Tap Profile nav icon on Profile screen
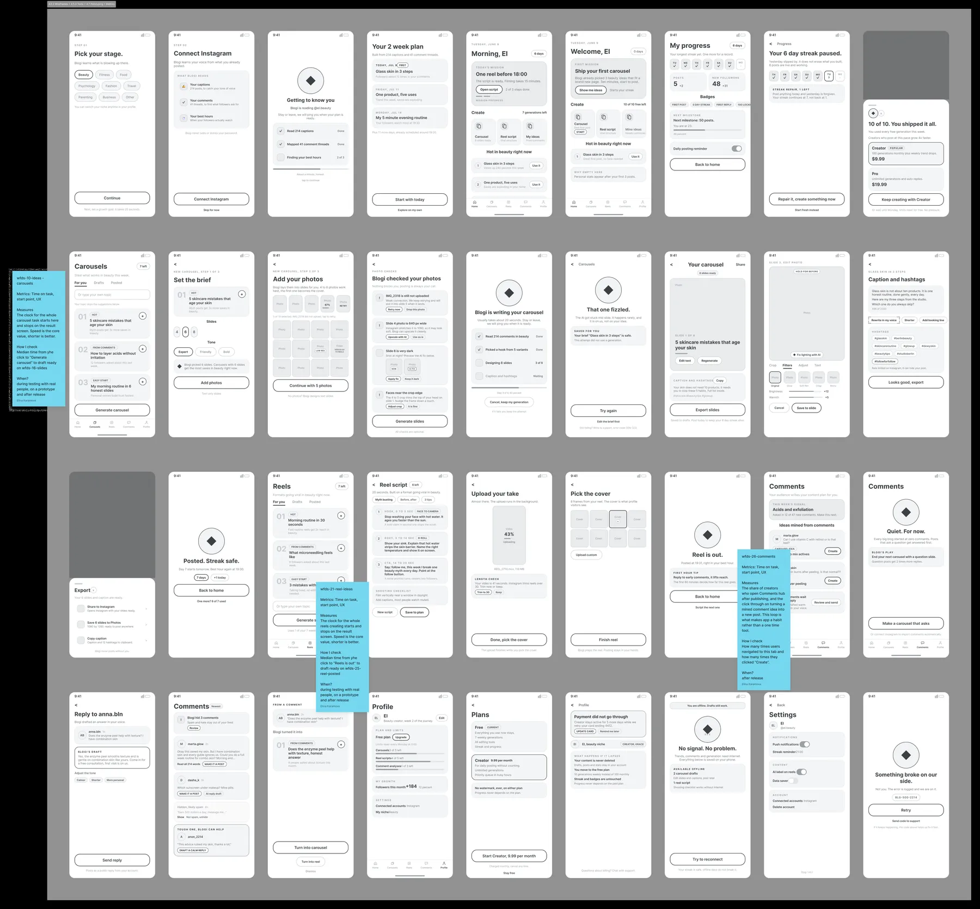980x909 pixels. point(444,863)
